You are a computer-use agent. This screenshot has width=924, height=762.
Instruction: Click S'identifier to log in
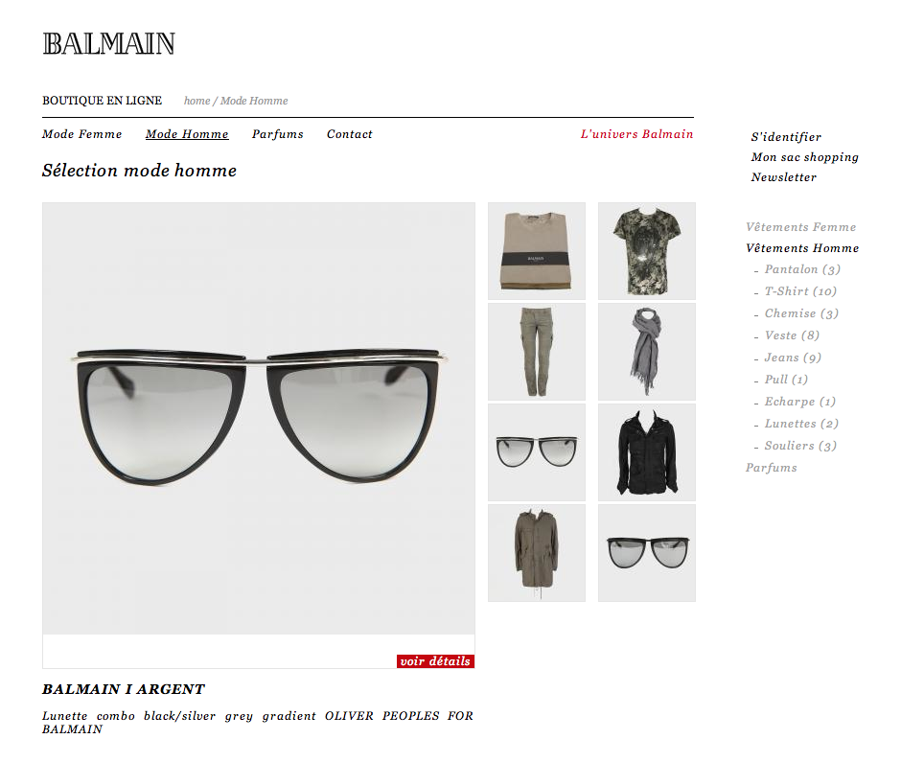(x=786, y=137)
